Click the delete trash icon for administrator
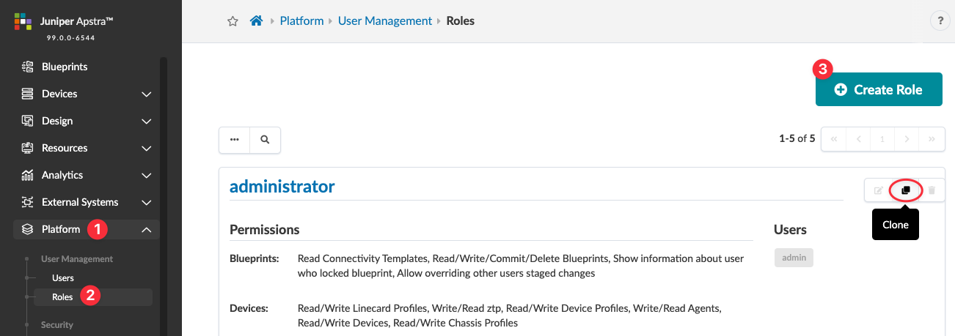This screenshot has width=955, height=336. [932, 190]
